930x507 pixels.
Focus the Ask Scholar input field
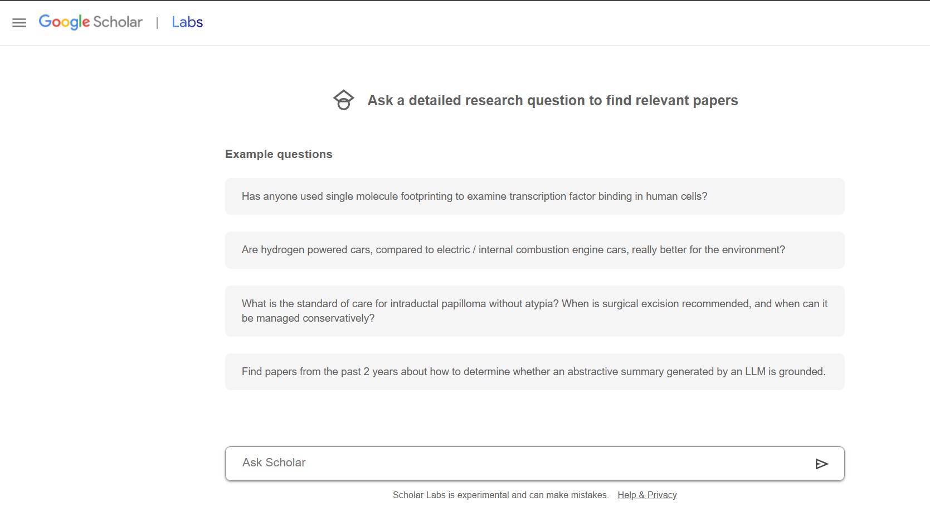pos(518,463)
